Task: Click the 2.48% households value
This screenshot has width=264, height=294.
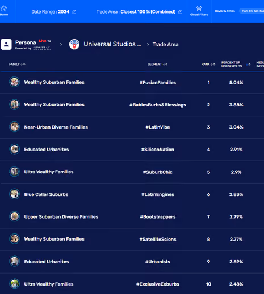Action: tap(236, 284)
